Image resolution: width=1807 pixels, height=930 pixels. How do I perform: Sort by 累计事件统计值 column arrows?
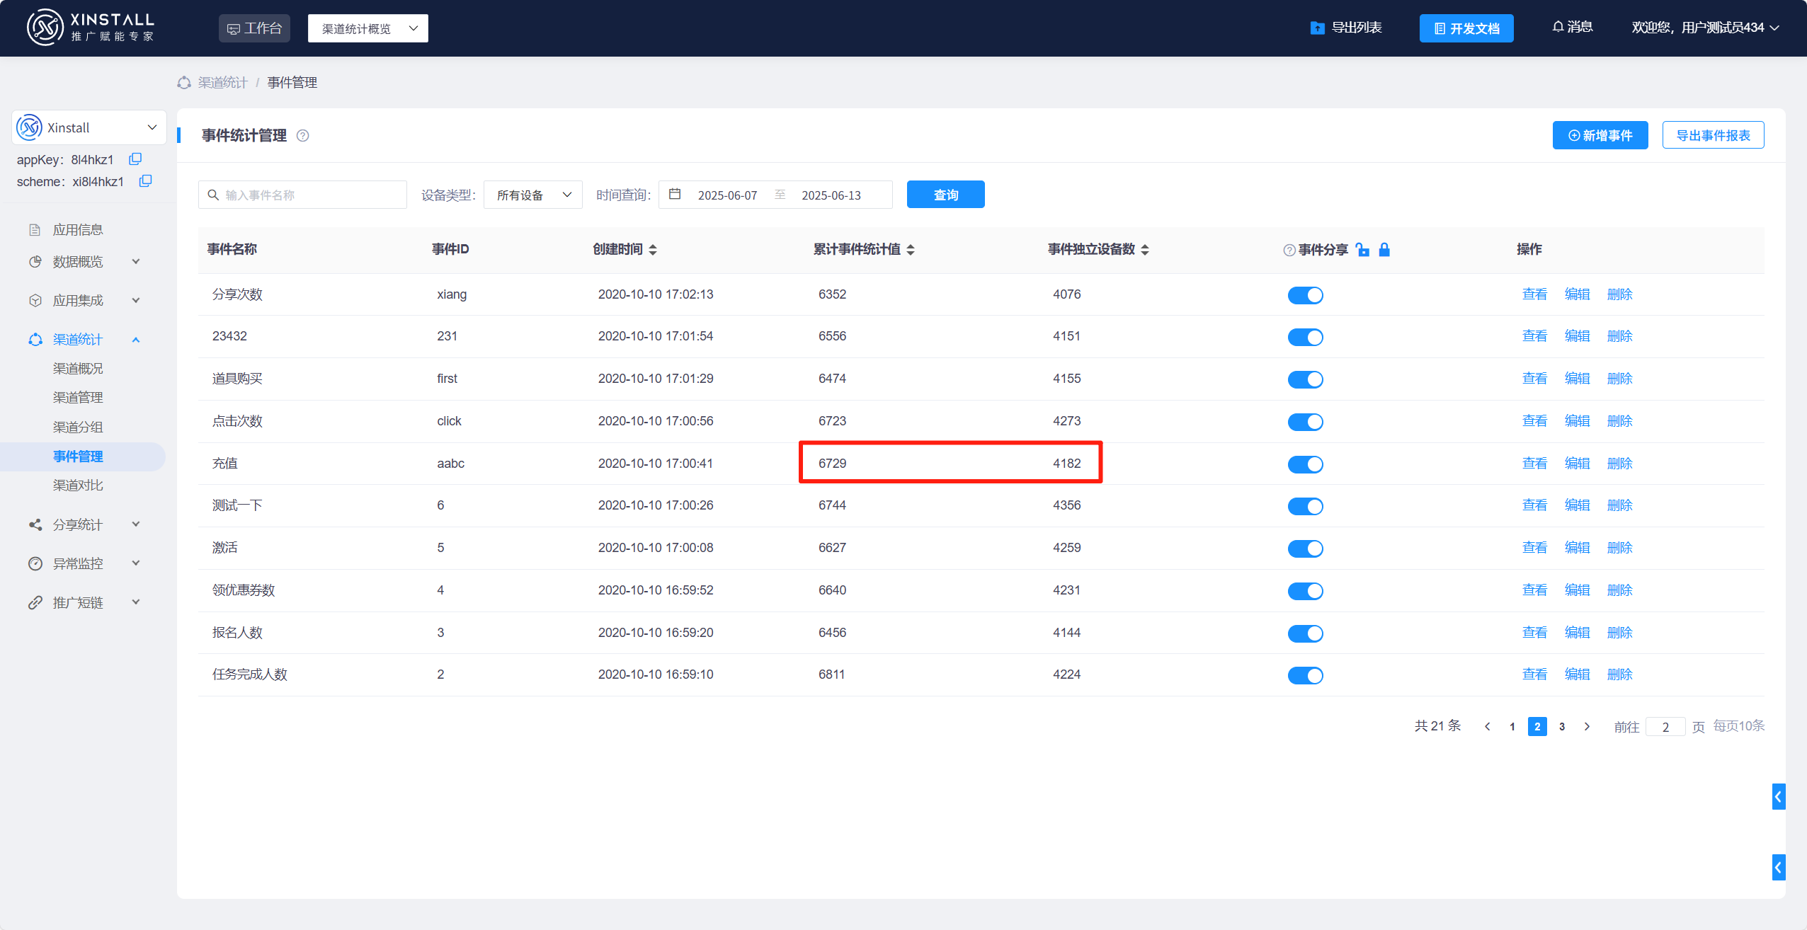[x=911, y=249]
